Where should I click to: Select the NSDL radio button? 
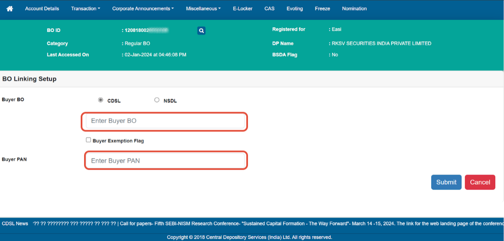tap(157, 100)
